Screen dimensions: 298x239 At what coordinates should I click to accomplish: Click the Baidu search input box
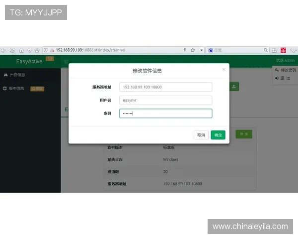(x=238, y=50)
